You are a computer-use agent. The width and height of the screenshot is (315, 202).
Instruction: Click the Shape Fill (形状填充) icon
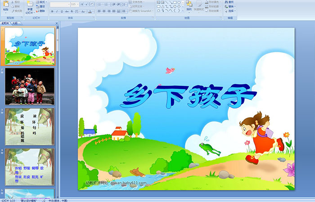(x=207, y=2)
